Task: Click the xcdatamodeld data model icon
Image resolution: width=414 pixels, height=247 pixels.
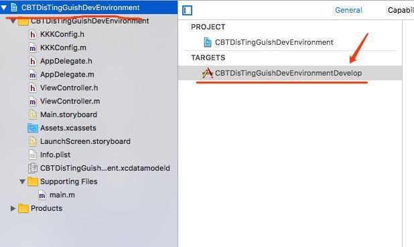Action: tap(32, 168)
